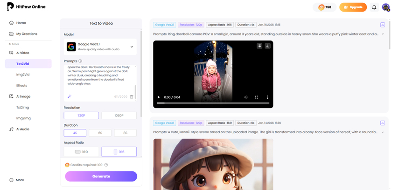Open the credits balance showing 758
Image resolution: width=398 pixels, height=190 pixels.
[325, 7]
